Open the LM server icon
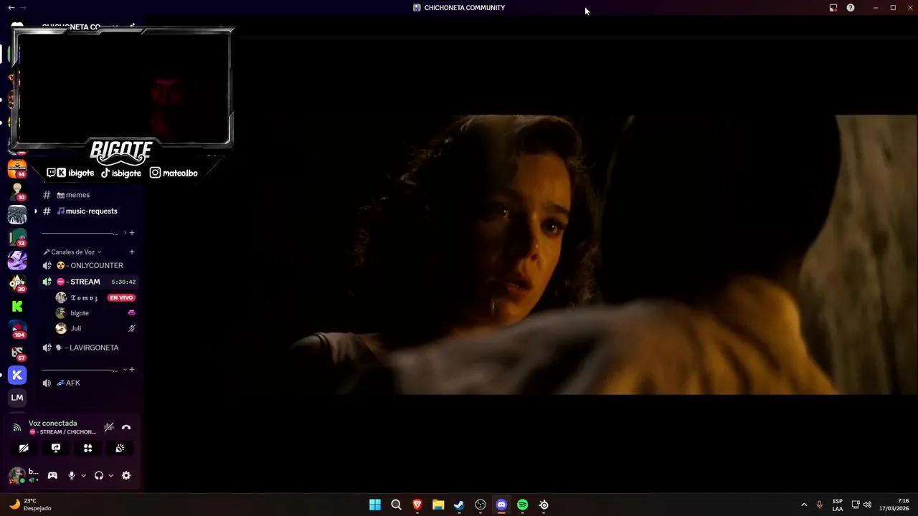 17,398
